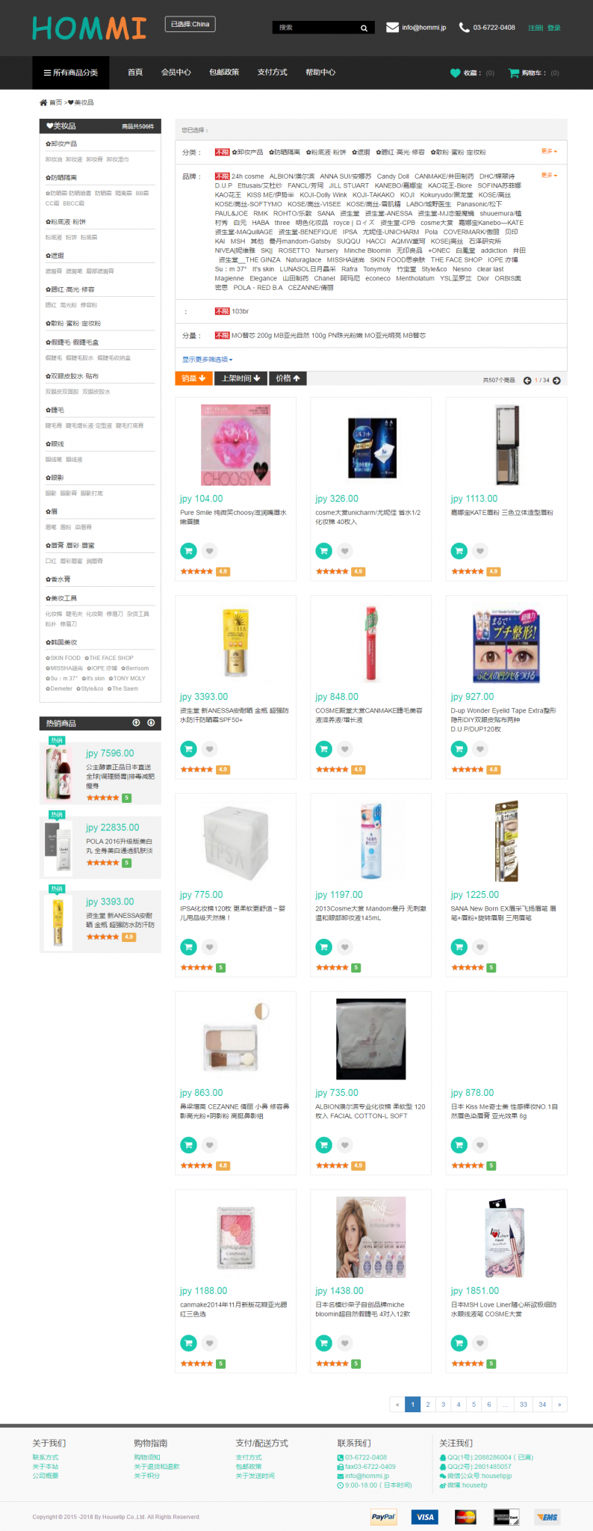Viewport: 593px width, 1531px height.
Task: Expand more categories in the 分类 row
Action: pos(549,152)
